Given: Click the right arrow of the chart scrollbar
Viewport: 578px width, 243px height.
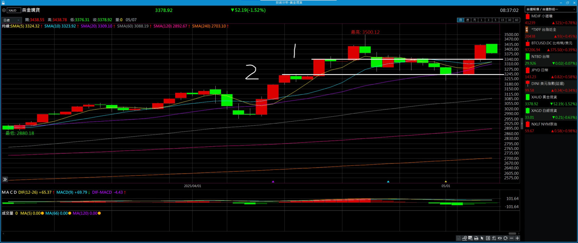Looking at the screenshot, I should [518, 234].
